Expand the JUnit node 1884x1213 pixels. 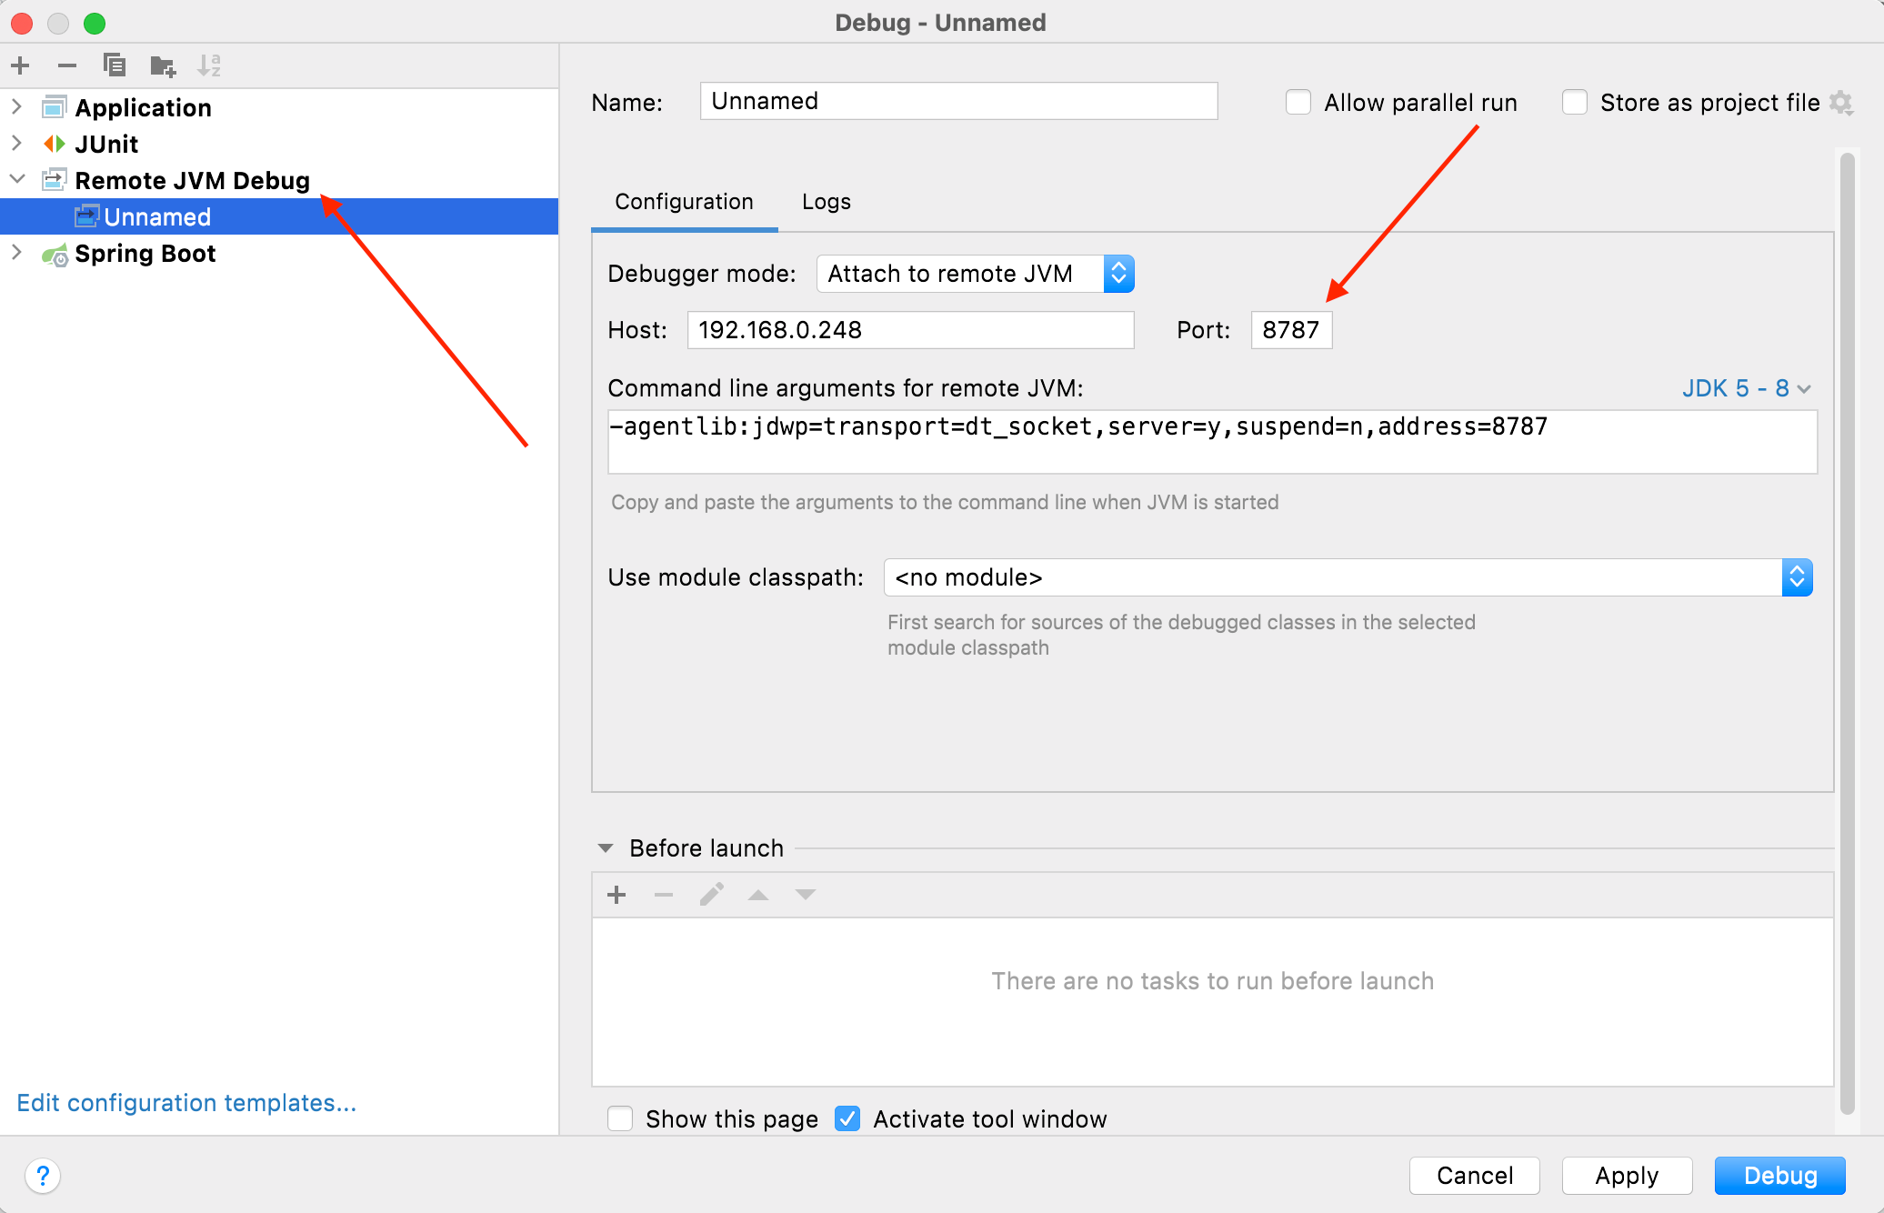click(16, 144)
